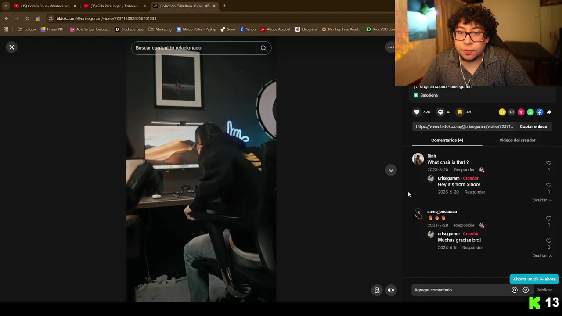Open more share options arrow
Viewport: 562px width, 316px height.
[x=549, y=112]
